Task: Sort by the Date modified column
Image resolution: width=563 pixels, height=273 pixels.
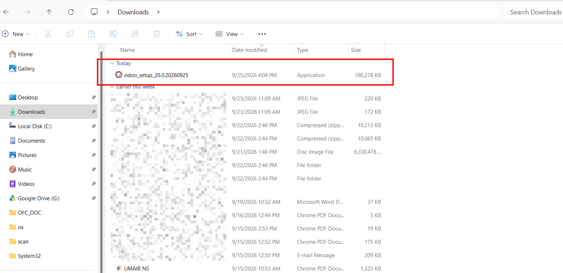Action: [x=262, y=50]
